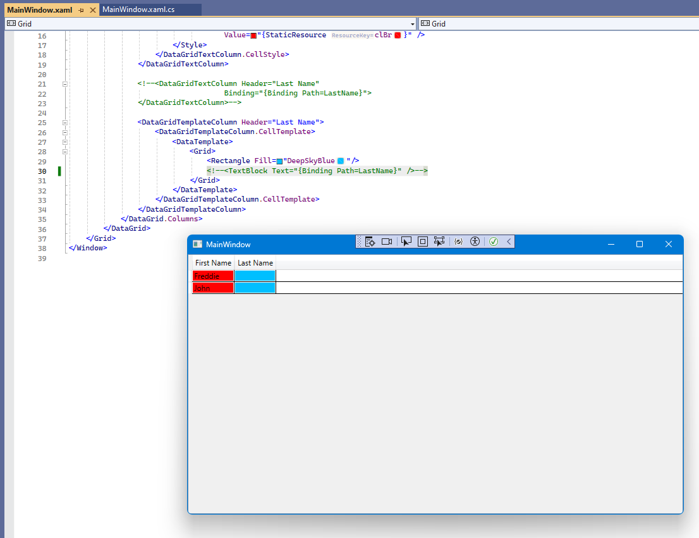Click Header="Last Name" on line 25
Viewport: 699px width, 538px height.
(281, 122)
